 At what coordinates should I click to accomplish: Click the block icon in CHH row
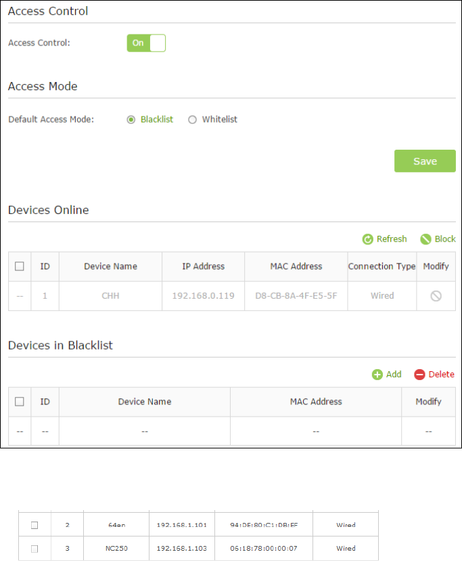click(436, 296)
